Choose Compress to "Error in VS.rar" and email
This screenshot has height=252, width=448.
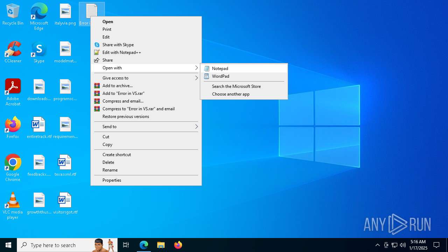click(x=146, y=109)
